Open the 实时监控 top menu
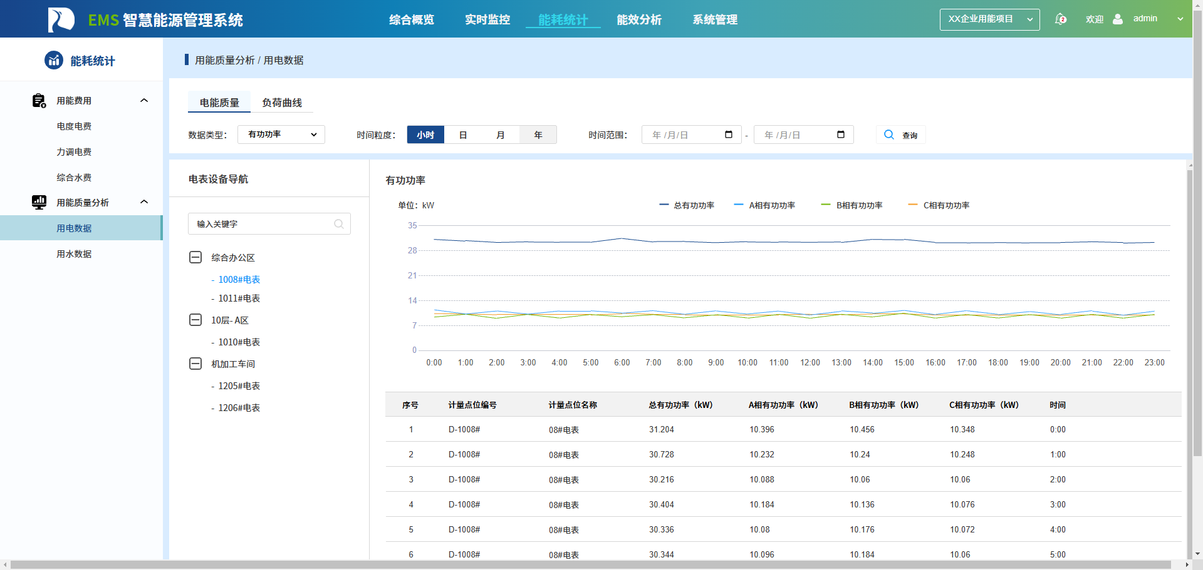Screen dimensions: 1203x570 tap(487, 19)
